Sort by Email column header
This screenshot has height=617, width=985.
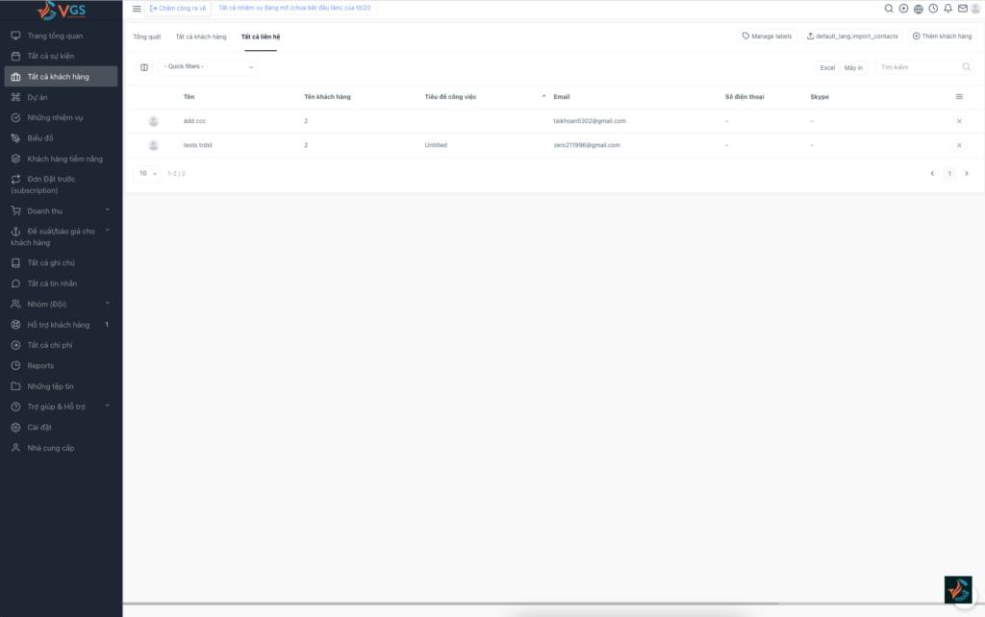pos(562,97)
